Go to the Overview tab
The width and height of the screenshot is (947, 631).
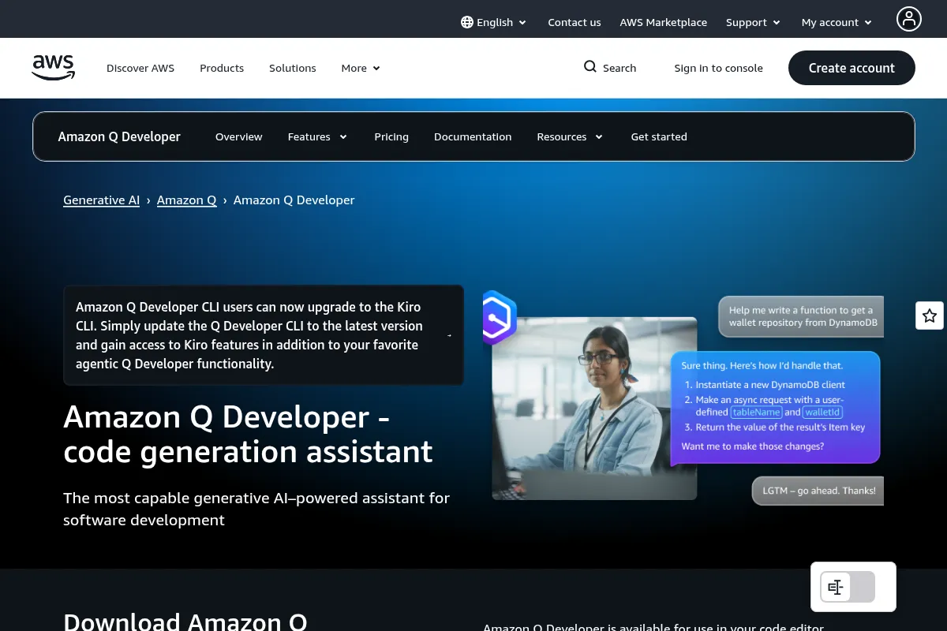coord(238,136)
